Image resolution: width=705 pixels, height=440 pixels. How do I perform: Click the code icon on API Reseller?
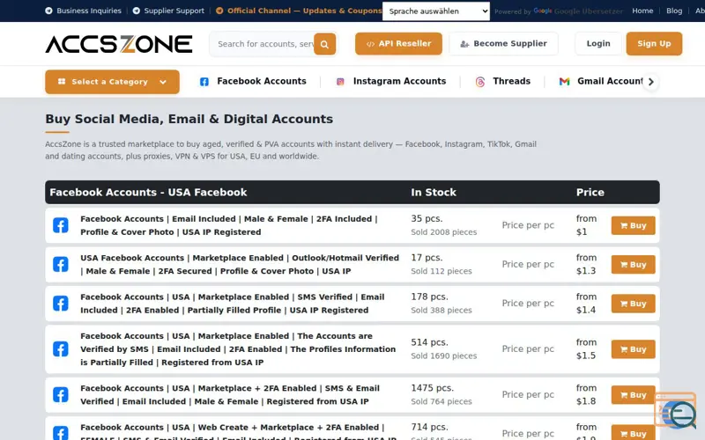370,44
